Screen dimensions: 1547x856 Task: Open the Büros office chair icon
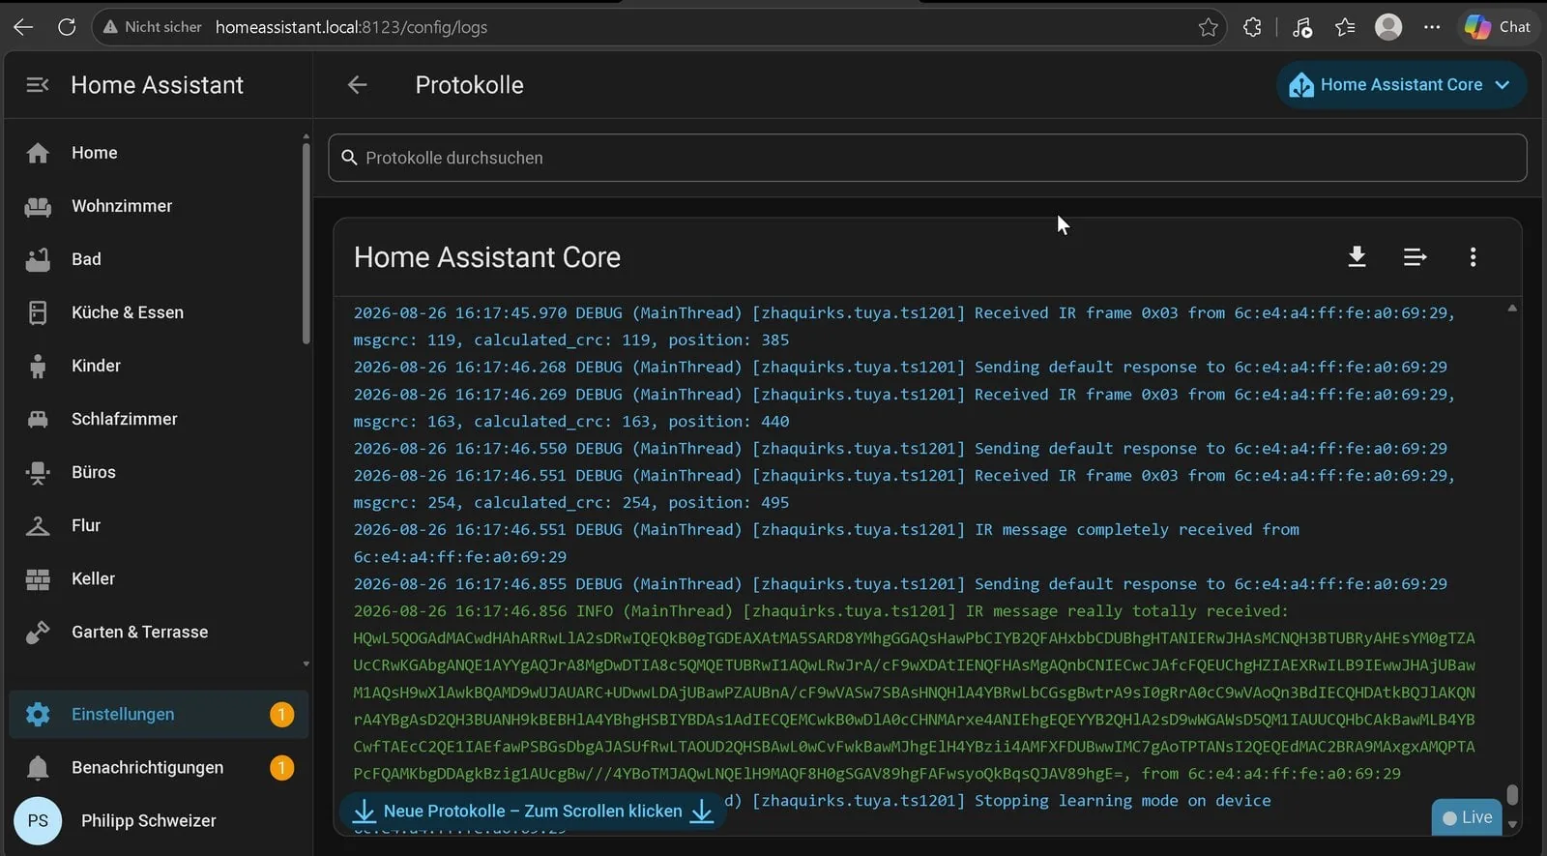(x=38, y=472)
